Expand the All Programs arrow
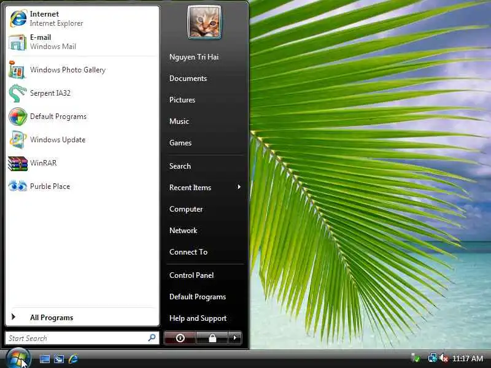The image size is (491, 368). point(13,317)
